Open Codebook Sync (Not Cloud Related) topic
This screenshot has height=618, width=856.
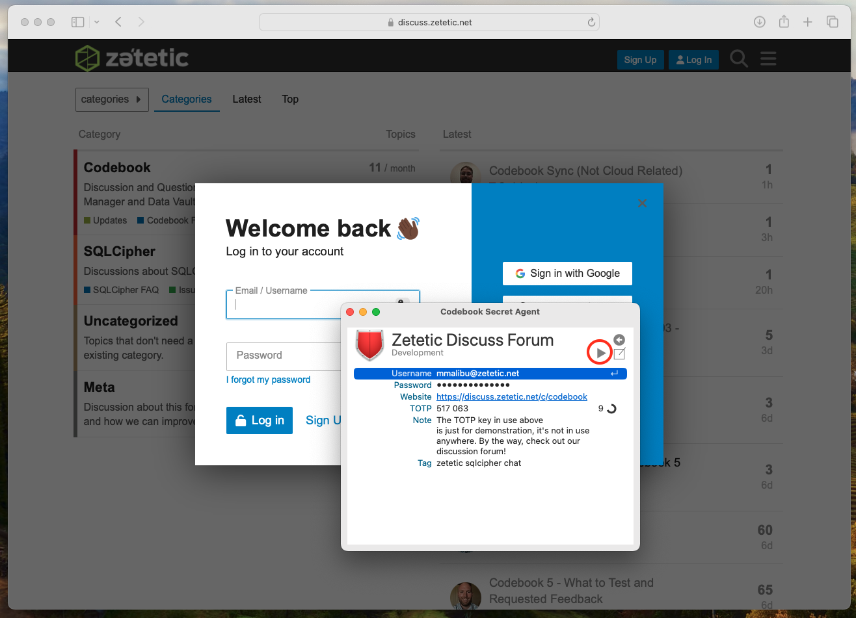click(585, 171)
